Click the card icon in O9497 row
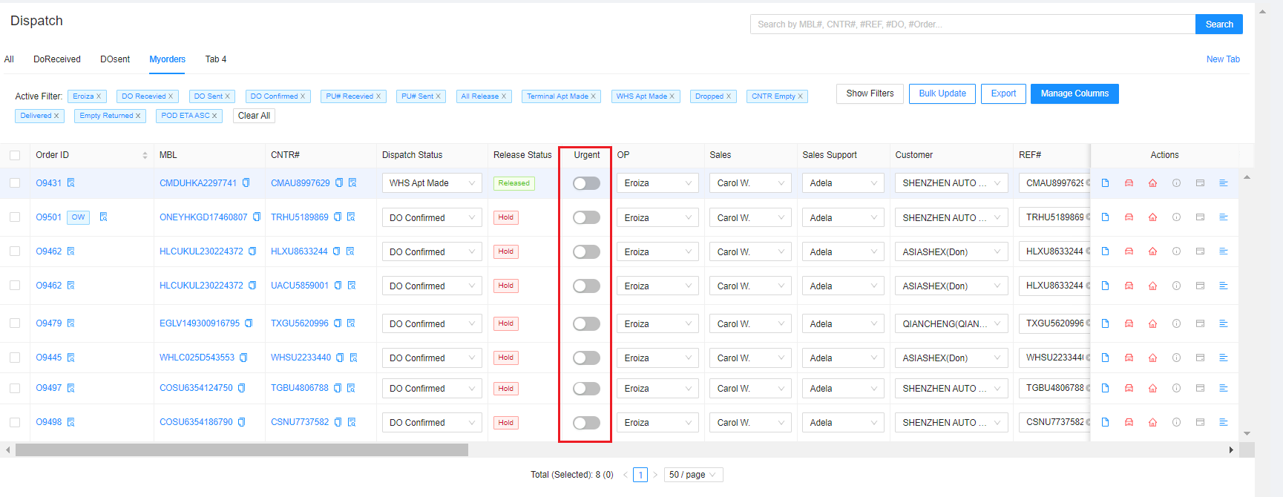 point(1200,388)
